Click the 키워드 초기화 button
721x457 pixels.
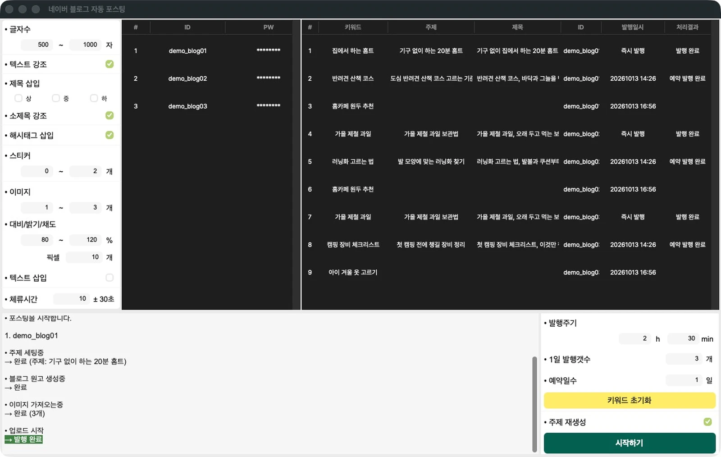click(x=630, y=400)
